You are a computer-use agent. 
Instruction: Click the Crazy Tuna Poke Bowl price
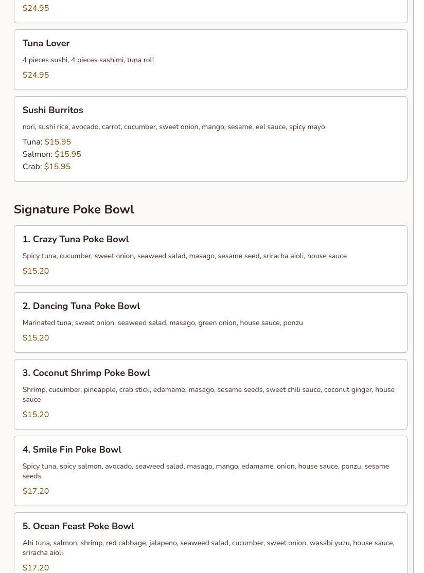(36, 271)
